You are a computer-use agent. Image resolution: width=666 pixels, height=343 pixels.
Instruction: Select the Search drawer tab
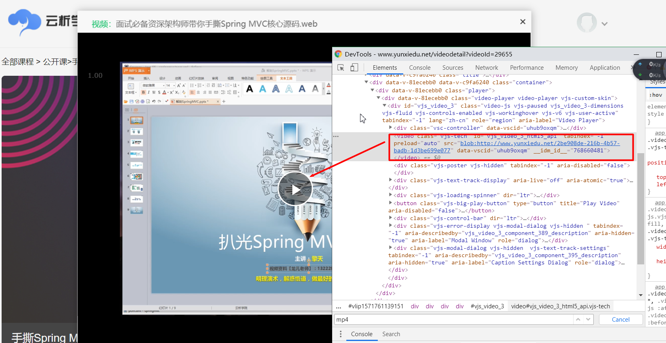click(391, 334)
